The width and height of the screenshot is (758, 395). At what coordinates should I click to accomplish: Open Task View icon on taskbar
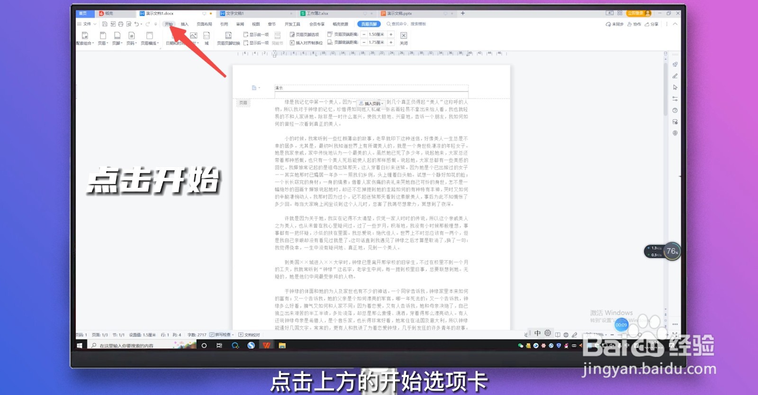click(219, 346)
